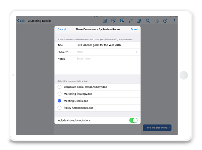This screenshot has height=150, width=202.
Task: Open the help question mark icon
Action: coord(165,21)
